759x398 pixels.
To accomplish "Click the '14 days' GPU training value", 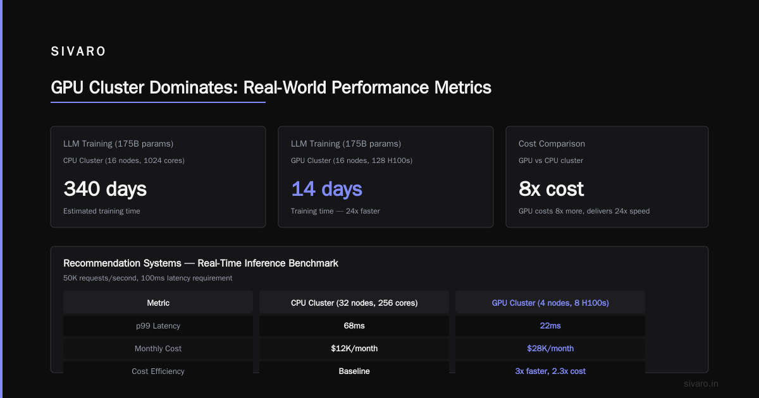I will pyautogui.click(x=326, y=188).
